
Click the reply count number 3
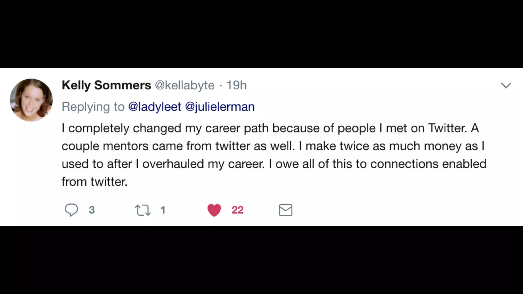click(x=92, y=210)
